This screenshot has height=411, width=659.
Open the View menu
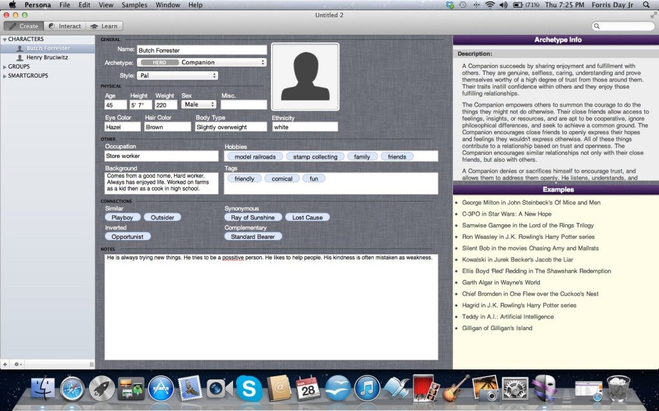pos(106,5)
